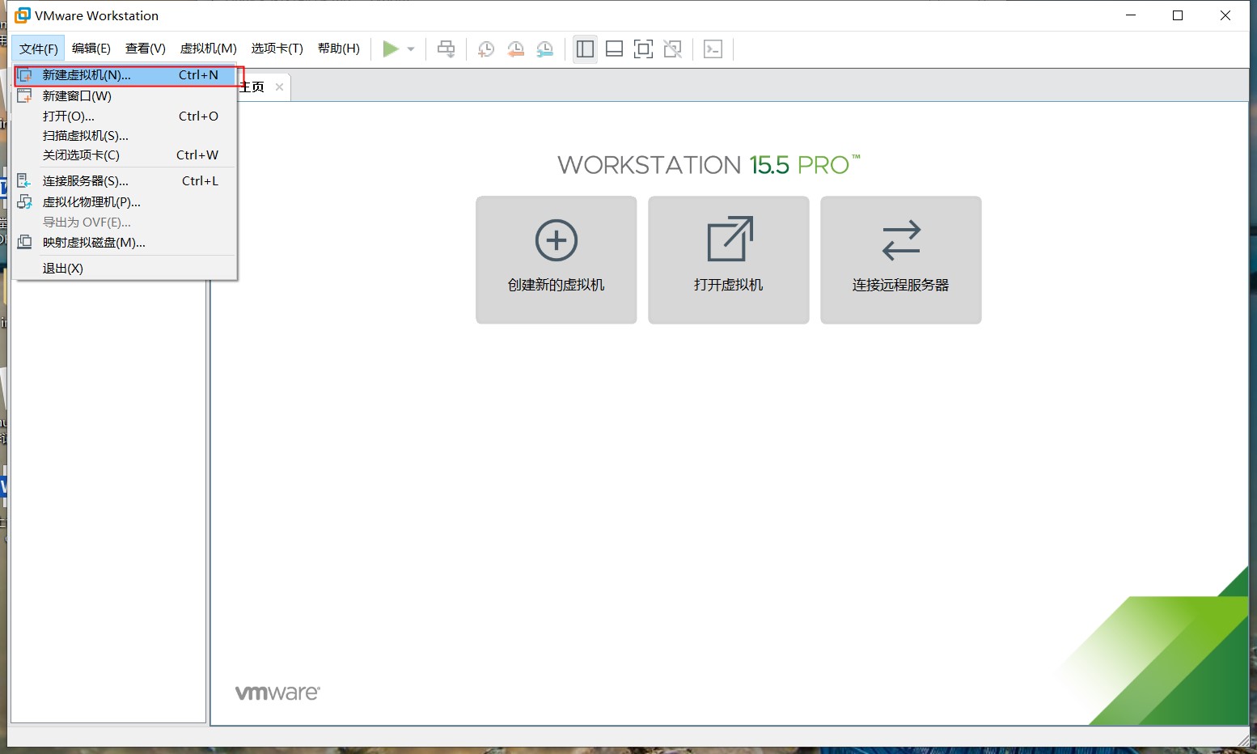Choose 关闭选项卡(C) menu entry
The width and height of the screenshot is (1257, 754).
coord(125,155)
